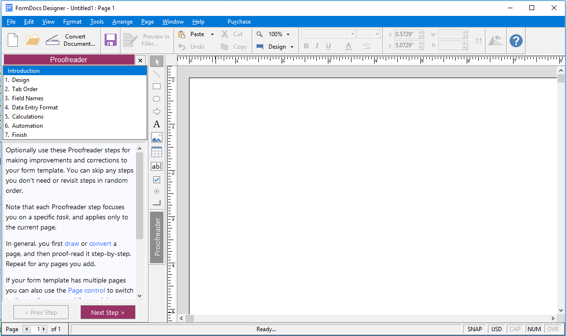The image size is (567, 336).
Task: Select the Radio button field tool
Action: 157,191
